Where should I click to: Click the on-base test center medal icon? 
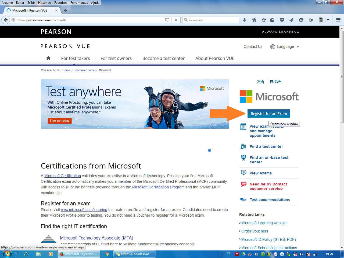(243, 158)
